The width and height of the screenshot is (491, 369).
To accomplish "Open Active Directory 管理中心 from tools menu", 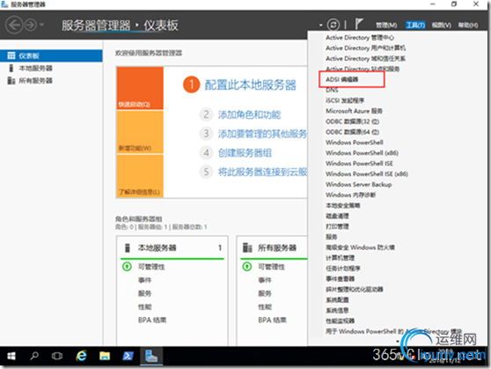I will click(x=360, y=38).
